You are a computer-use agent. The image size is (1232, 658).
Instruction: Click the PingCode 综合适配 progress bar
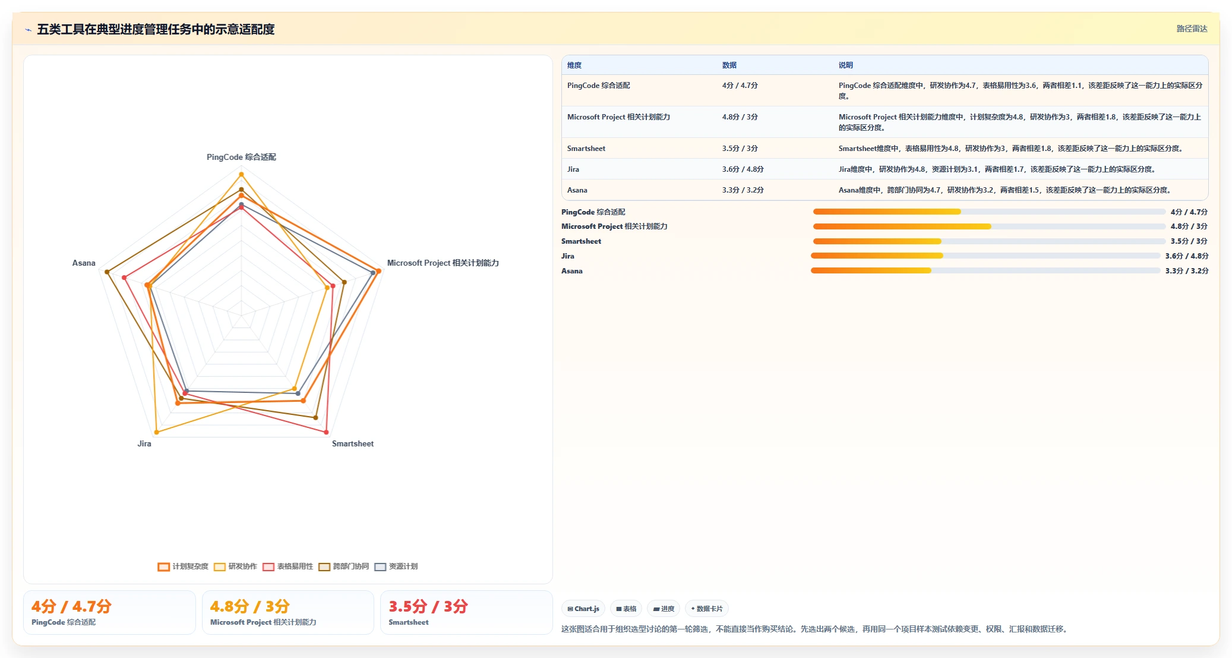coord(989,212)
